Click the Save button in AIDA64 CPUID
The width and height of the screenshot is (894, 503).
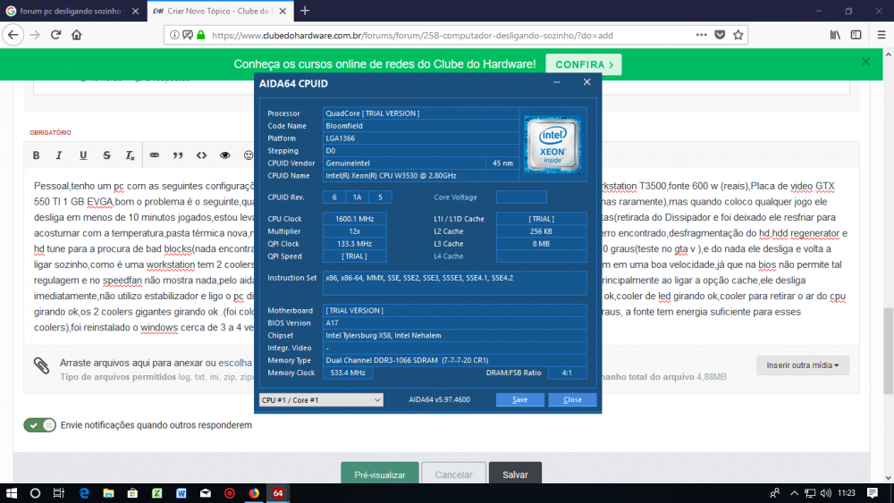point(519,399)
